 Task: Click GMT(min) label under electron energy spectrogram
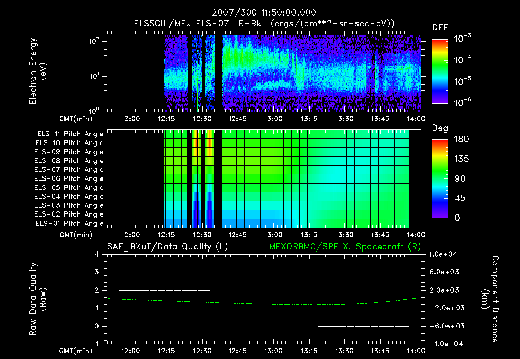(x=76, y=119)
